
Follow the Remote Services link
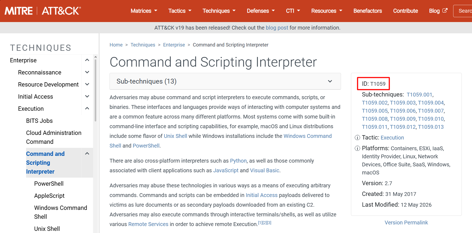(x=148, y=224)
